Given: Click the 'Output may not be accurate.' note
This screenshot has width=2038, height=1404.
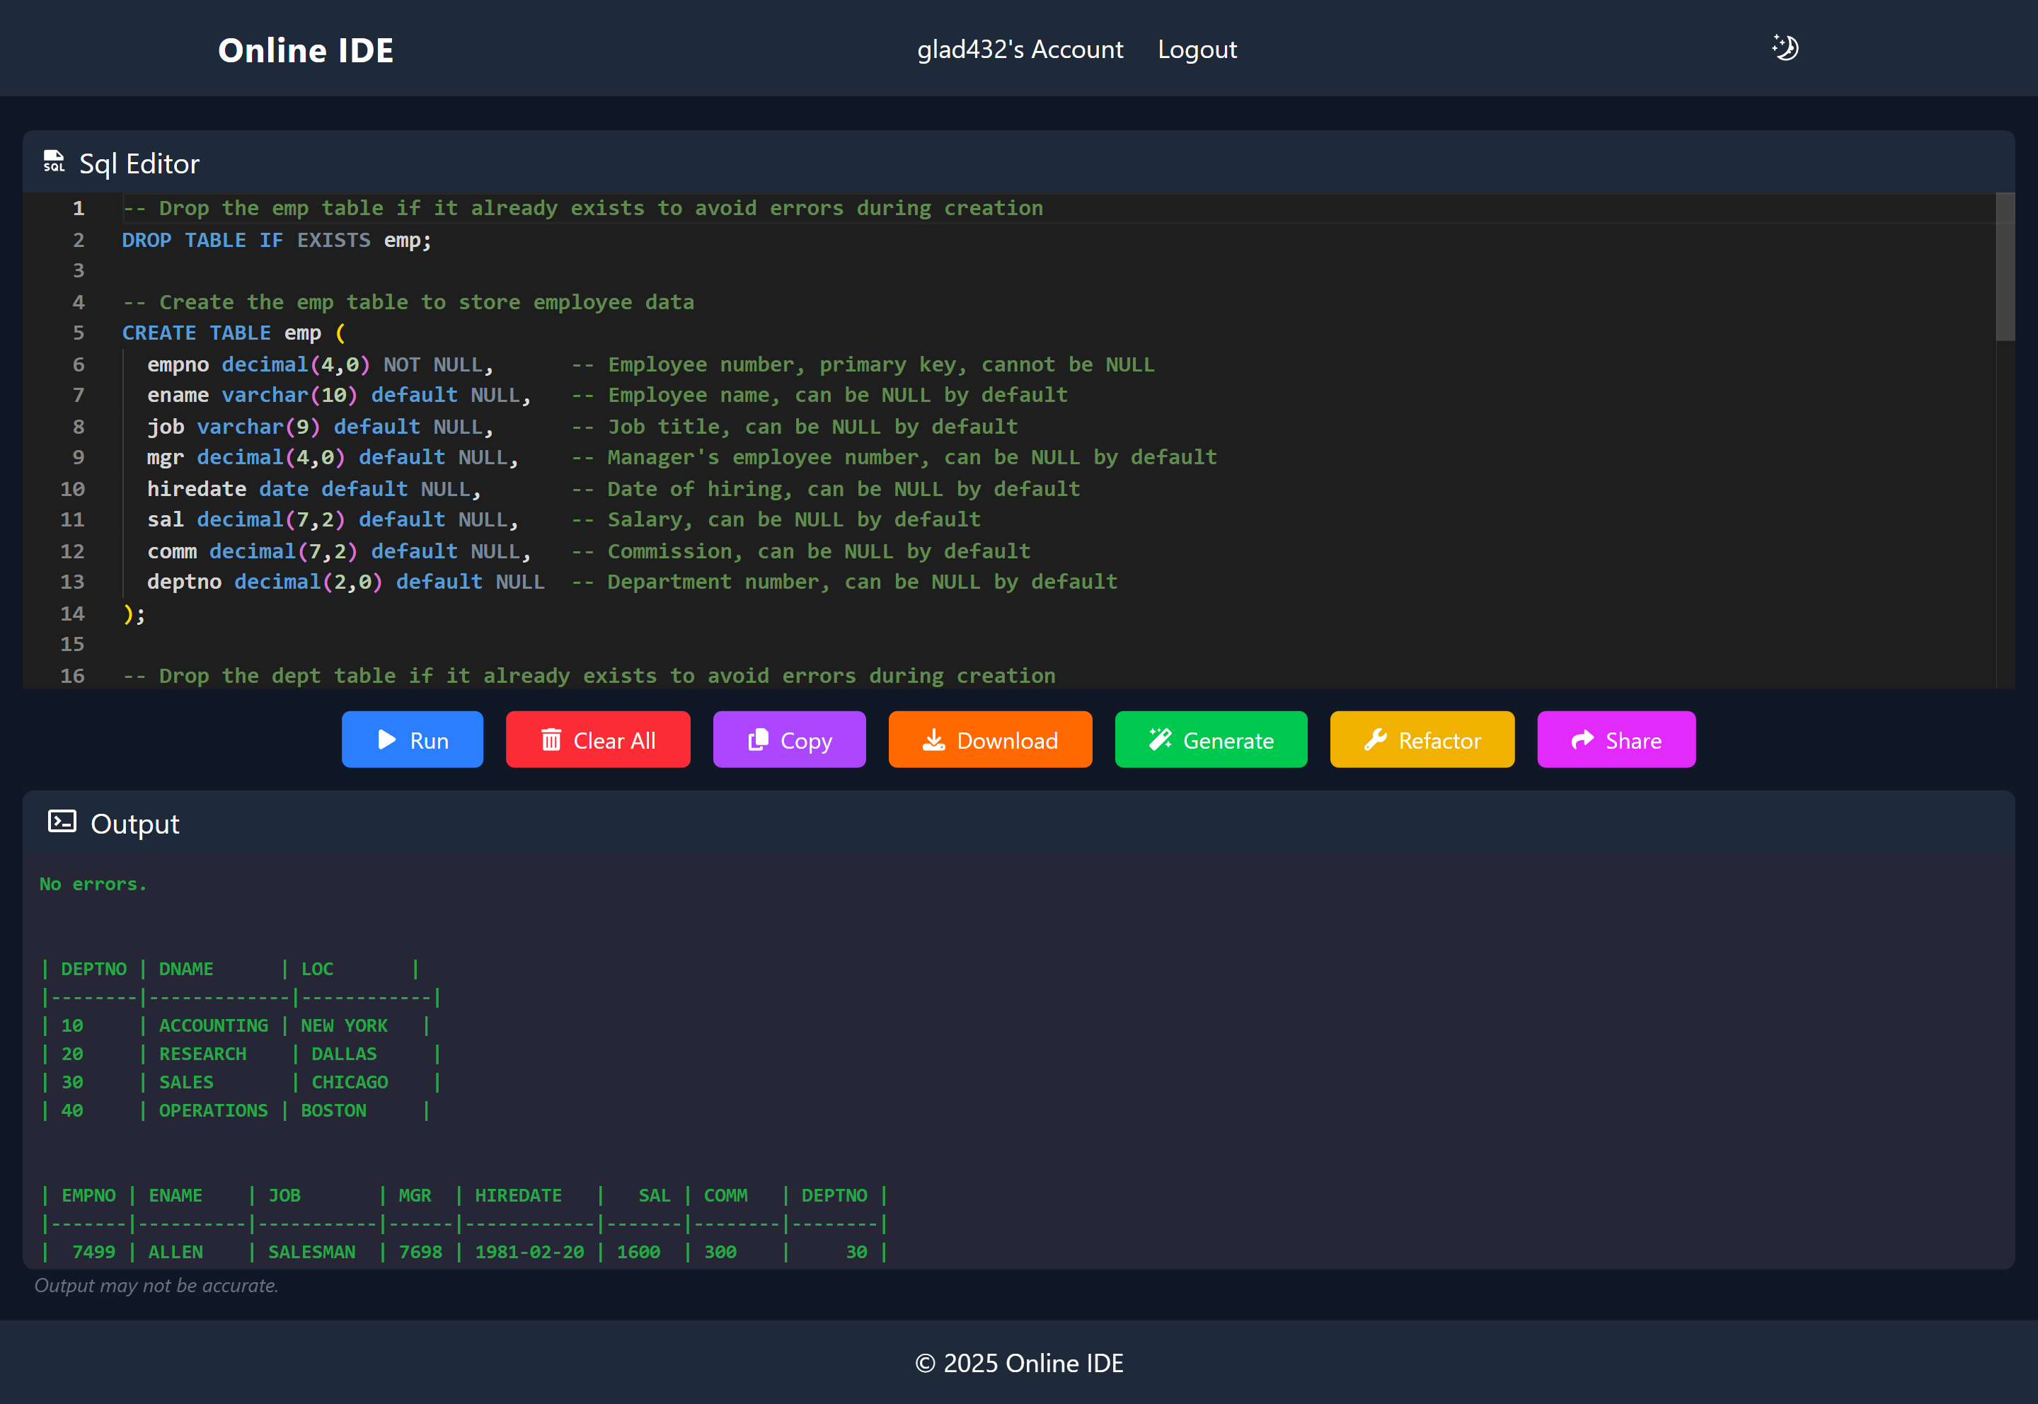Looking at the screenshot, I should point(156,1285).
